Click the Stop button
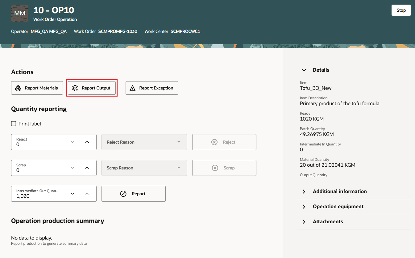 (x=401, y=10)
